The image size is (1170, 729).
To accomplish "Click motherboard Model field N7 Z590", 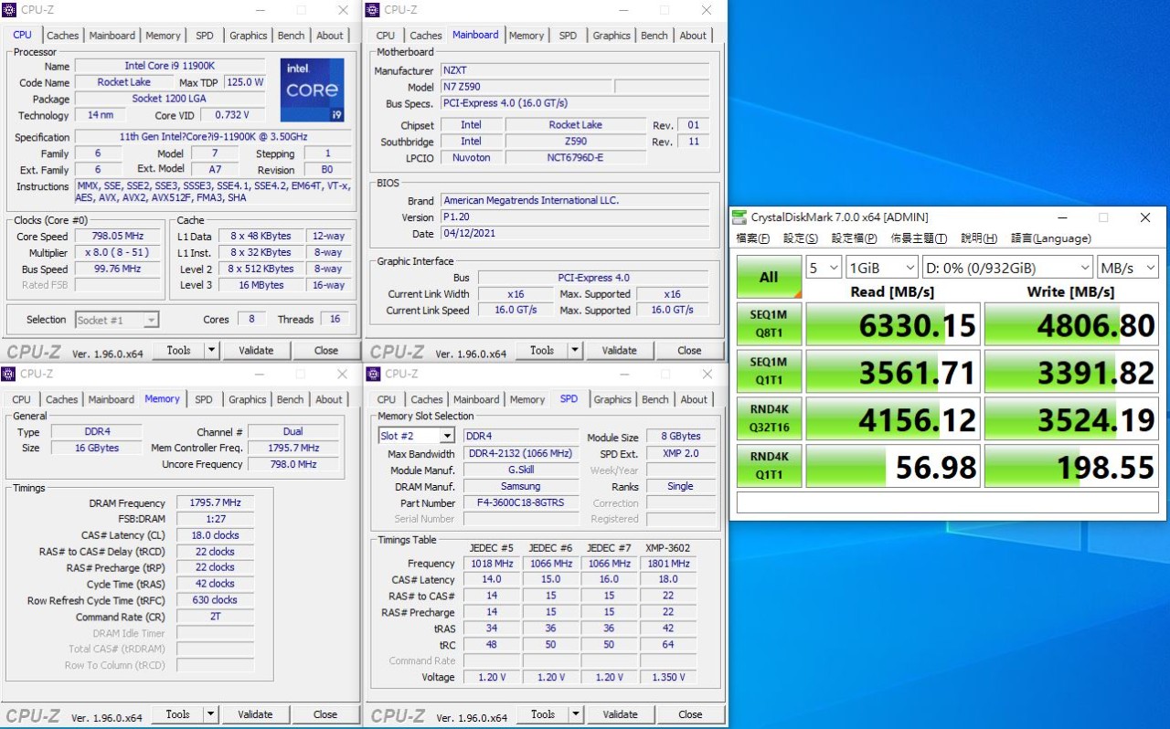I will (526, 87).
